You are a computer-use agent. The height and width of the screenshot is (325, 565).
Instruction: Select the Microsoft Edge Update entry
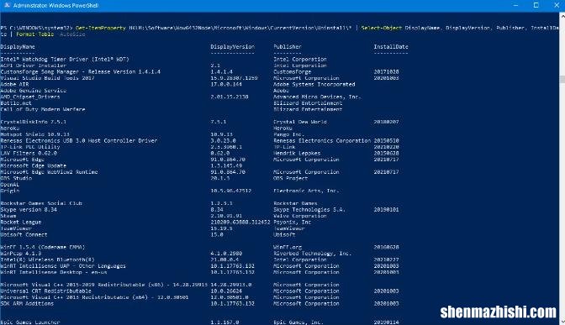tap(33, 166)
